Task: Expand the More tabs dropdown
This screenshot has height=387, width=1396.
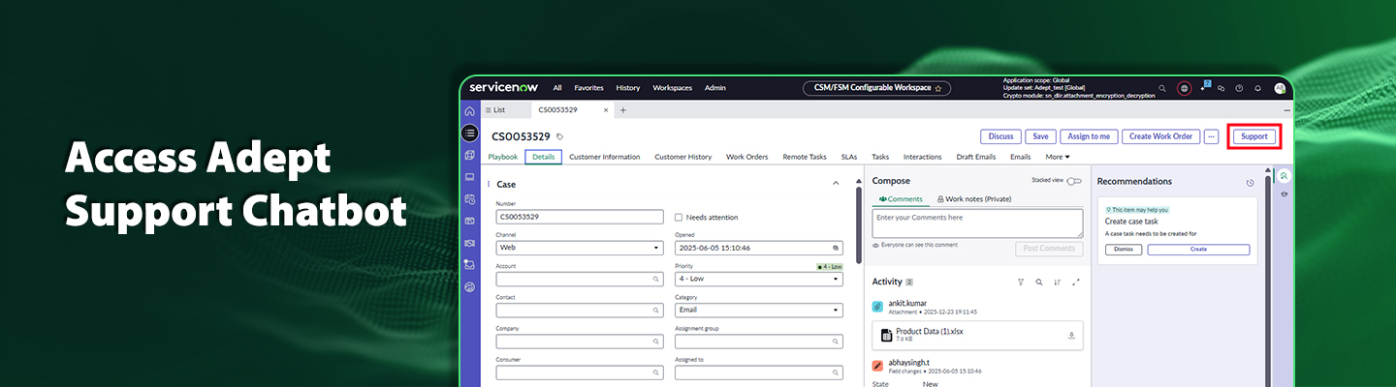Action: [1058, 157]
